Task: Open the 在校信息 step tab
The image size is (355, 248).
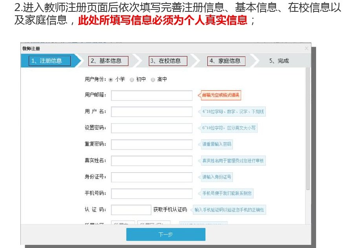Action: (168, 61)
